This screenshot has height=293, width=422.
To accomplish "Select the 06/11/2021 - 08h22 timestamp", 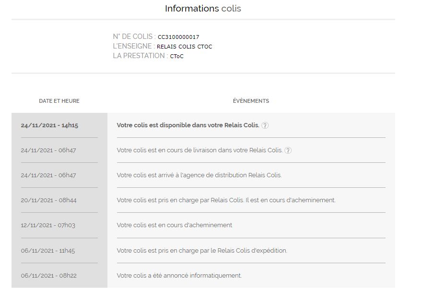I will point(49,276).
